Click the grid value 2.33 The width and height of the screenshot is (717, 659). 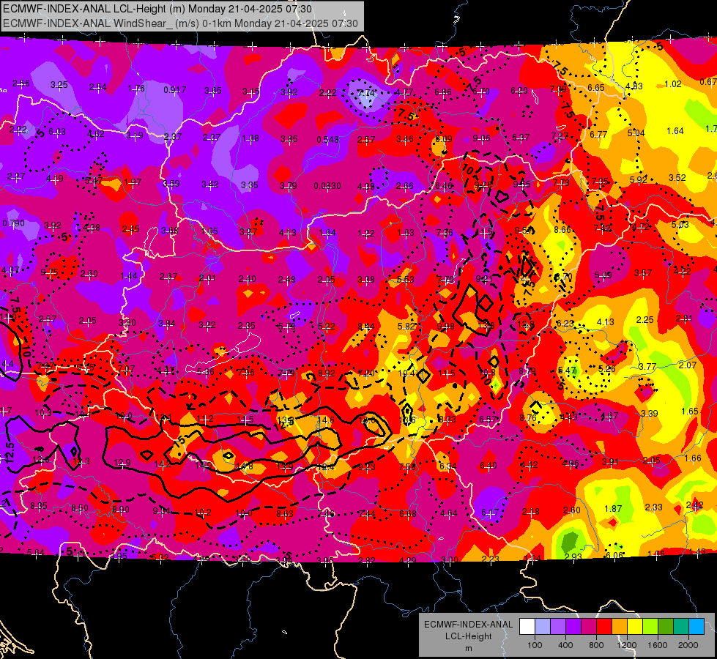653,507
